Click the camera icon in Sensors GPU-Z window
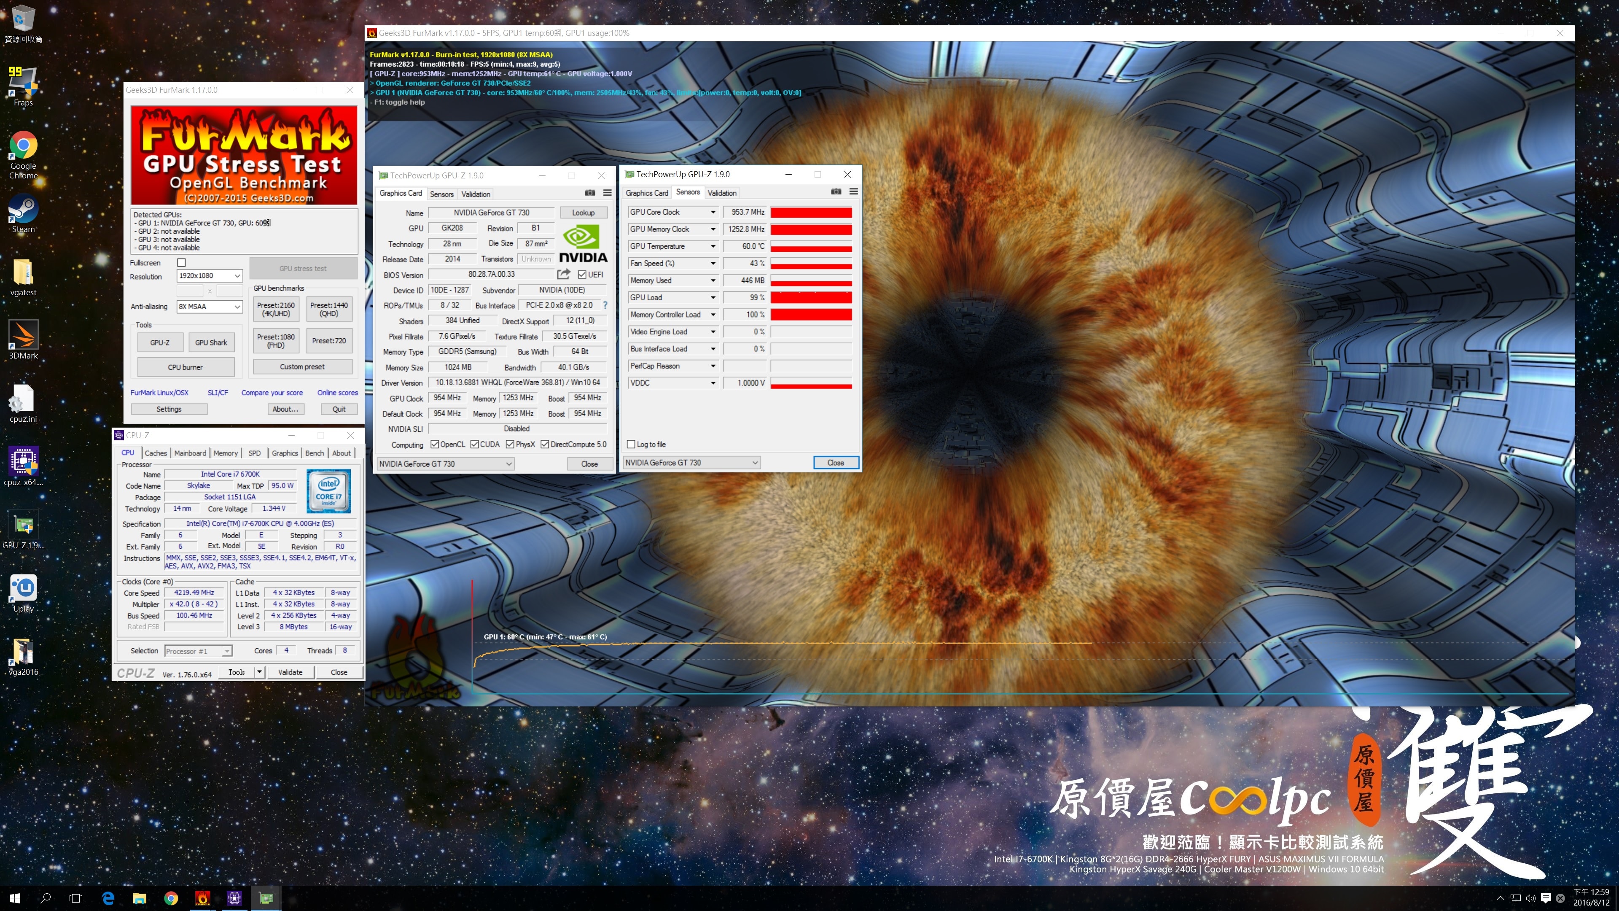1619x911 pixels. (836, 192)
